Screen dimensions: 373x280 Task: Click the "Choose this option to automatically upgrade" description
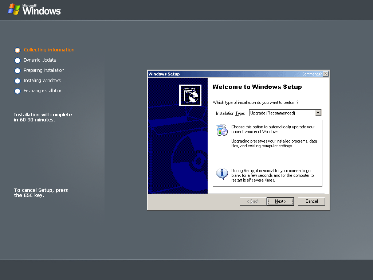click(273, 129)
